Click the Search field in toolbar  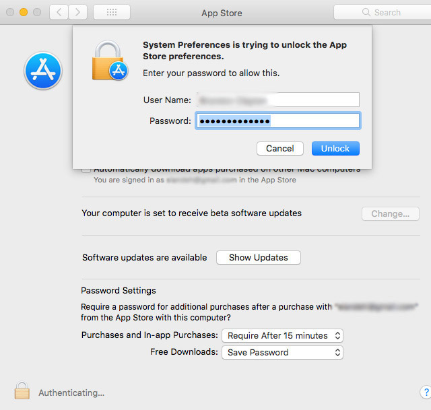(x=383, y=12)
